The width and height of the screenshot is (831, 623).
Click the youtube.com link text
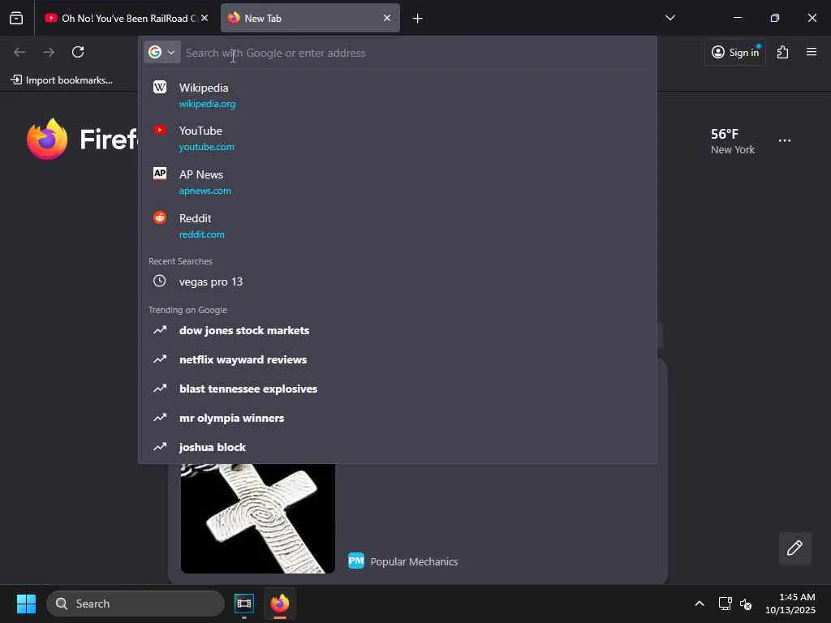pyautogui.click(x=206, y=147)
